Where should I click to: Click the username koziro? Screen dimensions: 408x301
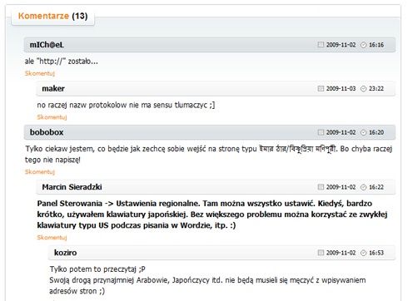65,253
